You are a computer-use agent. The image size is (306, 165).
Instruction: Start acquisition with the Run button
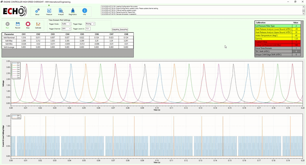pyautogui.click(x=7, y=25)
